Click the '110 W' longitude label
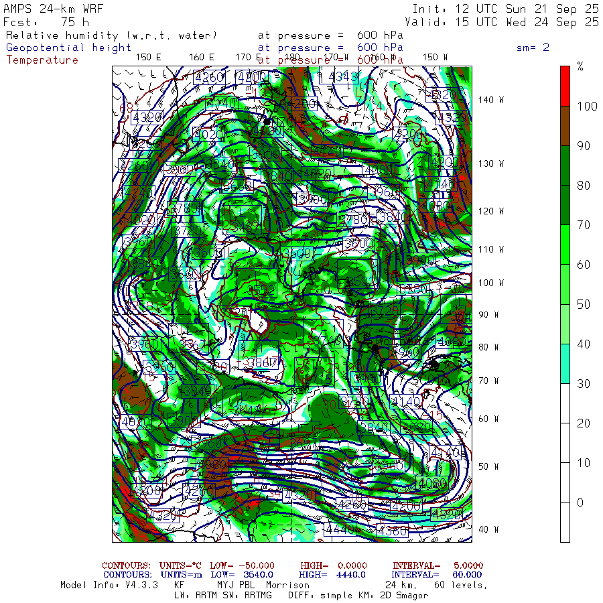 click(x=491, y=250)
